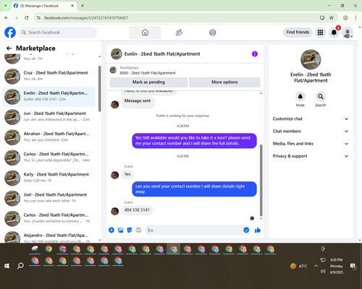Attach a photo file icon
The image size is (362, 289).
click(120, 230)
